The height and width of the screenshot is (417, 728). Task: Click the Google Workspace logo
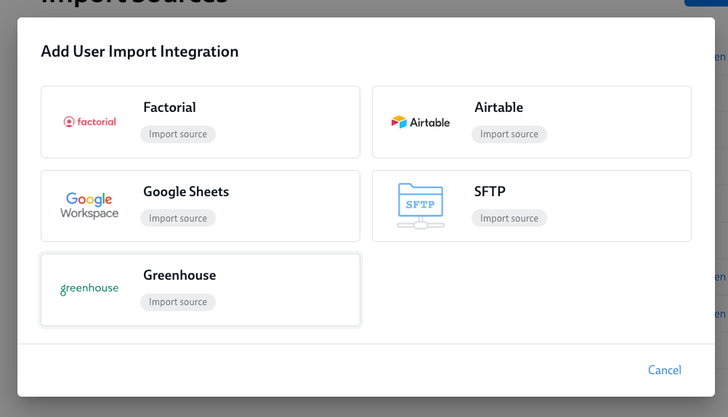89,206
